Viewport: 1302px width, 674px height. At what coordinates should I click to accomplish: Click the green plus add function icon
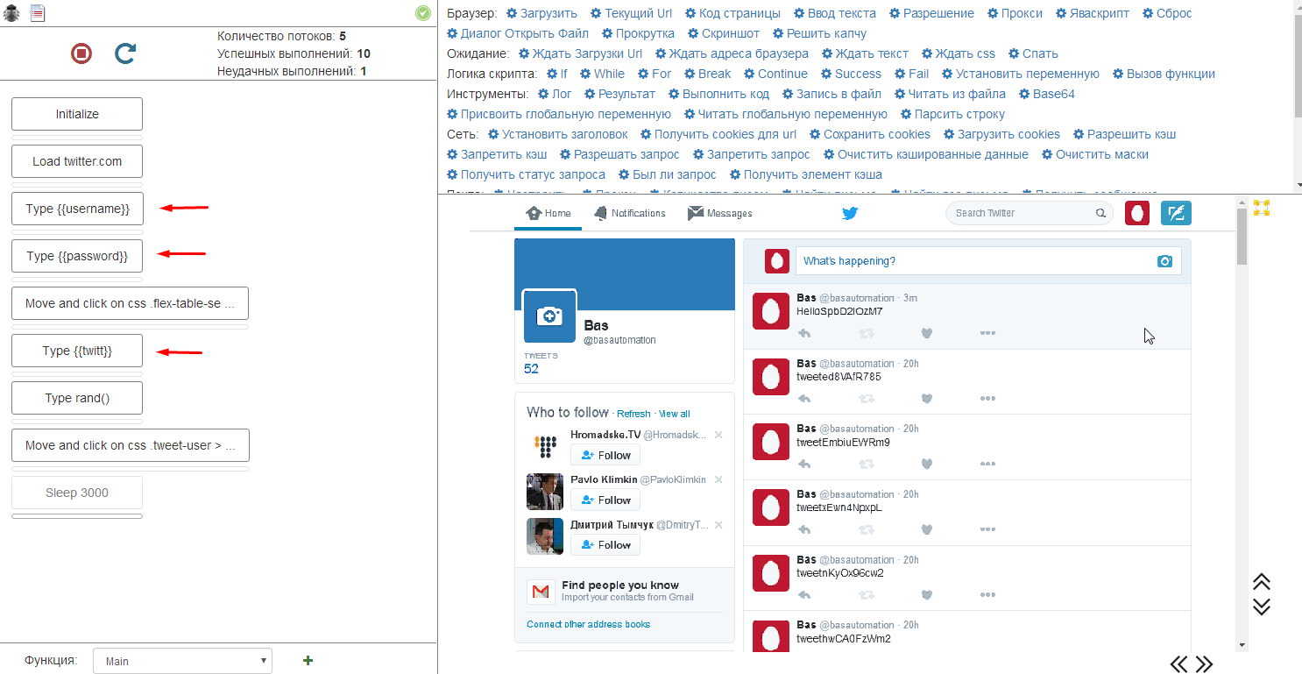pyautogui.click(x=308, y=660)
